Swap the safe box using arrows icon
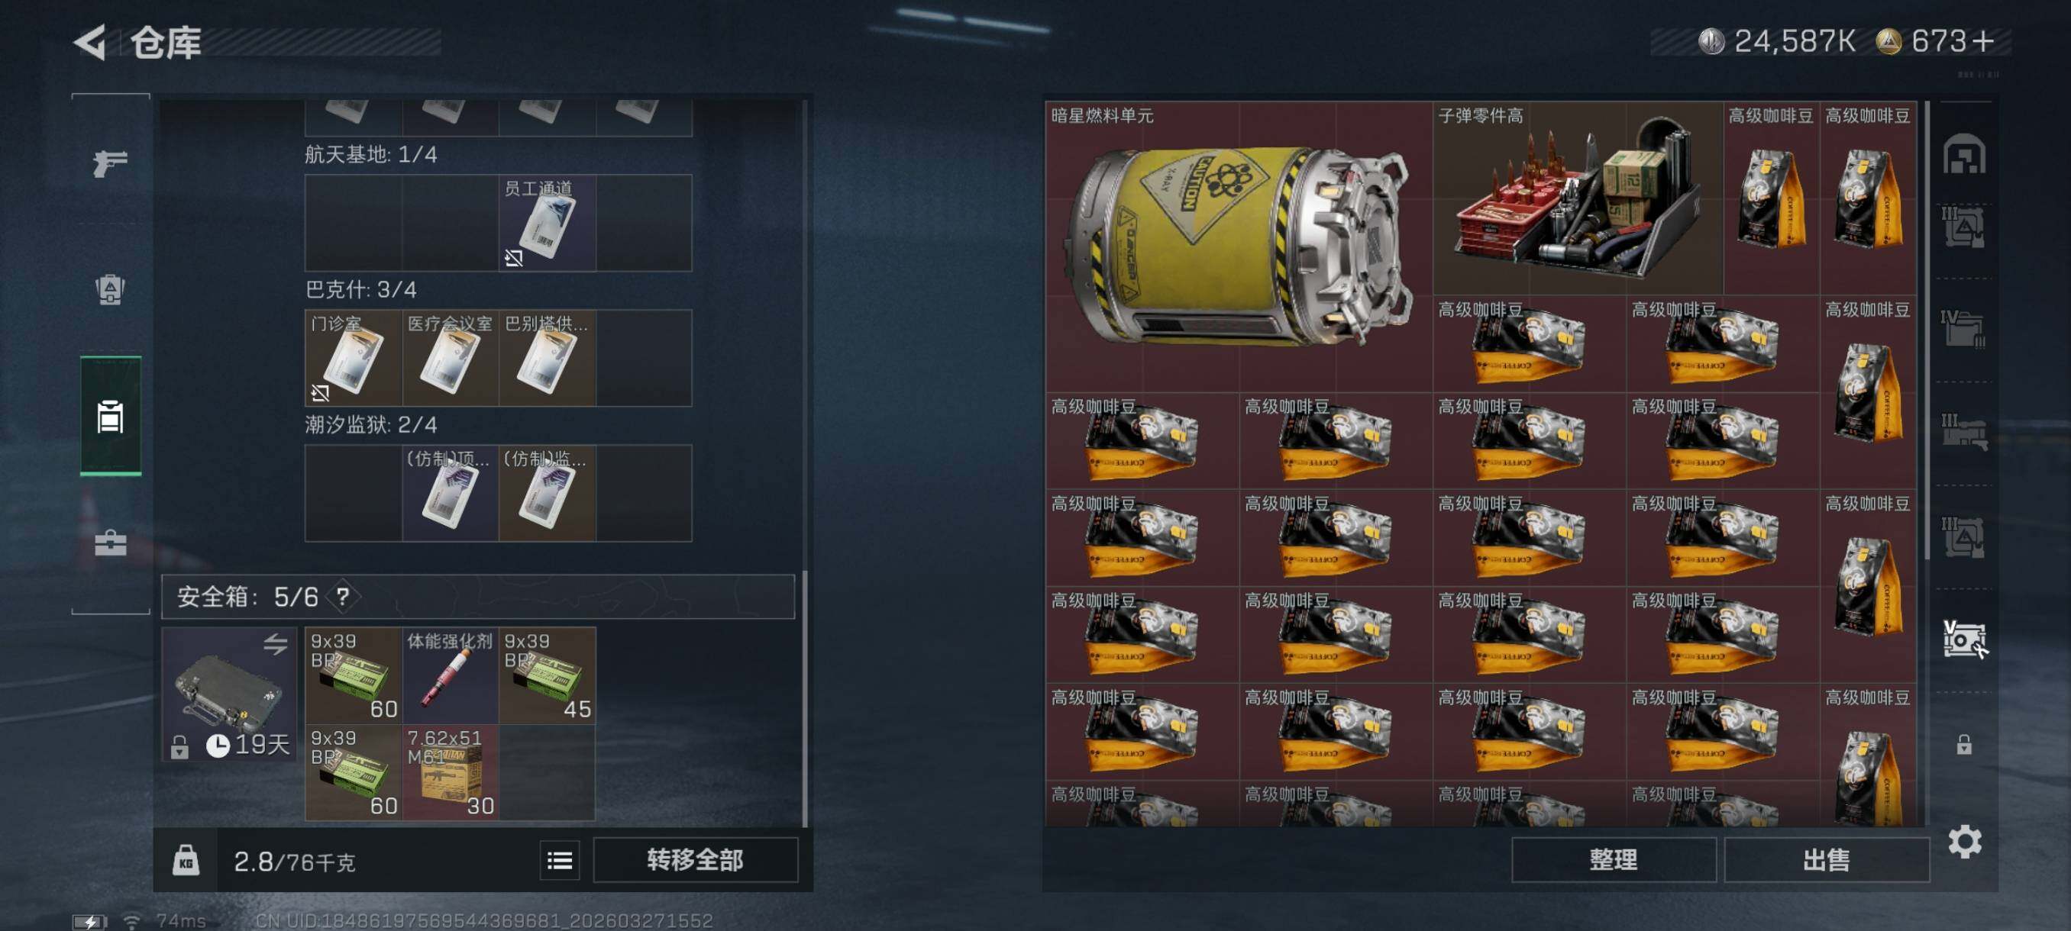This screenshot has height=931, width=2071. [x=275, y=643]
